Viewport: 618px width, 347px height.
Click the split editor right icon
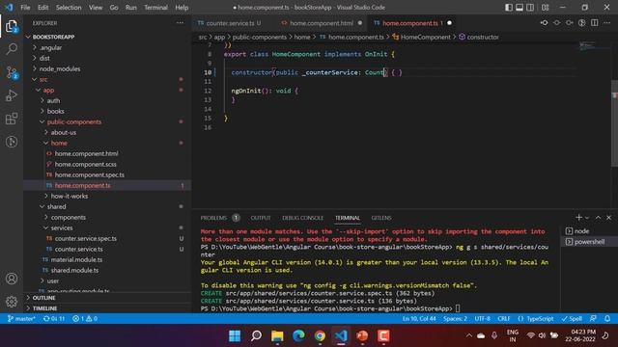click(x=595, y=23)
